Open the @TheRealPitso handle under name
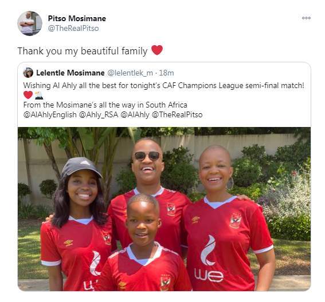 pyautogui.click(x=73, y=28)
